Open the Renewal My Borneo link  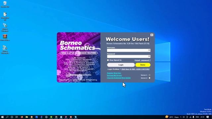[x=114, y=76]
